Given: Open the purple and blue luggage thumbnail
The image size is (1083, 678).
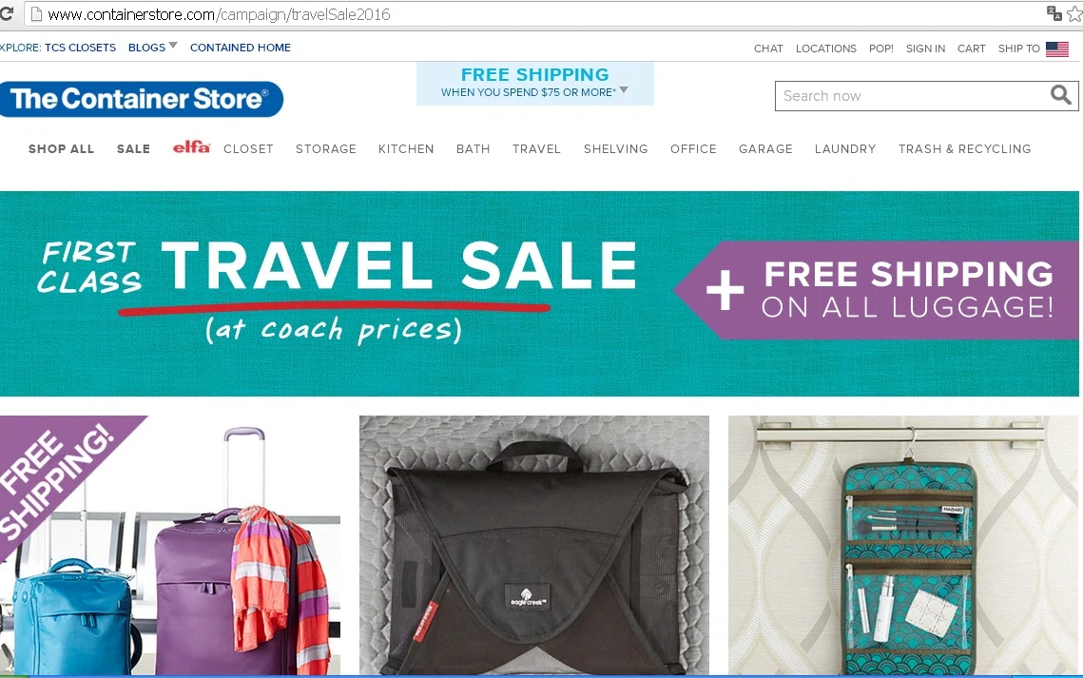Looking at the screenshot, I should click(x=170, y=546).
